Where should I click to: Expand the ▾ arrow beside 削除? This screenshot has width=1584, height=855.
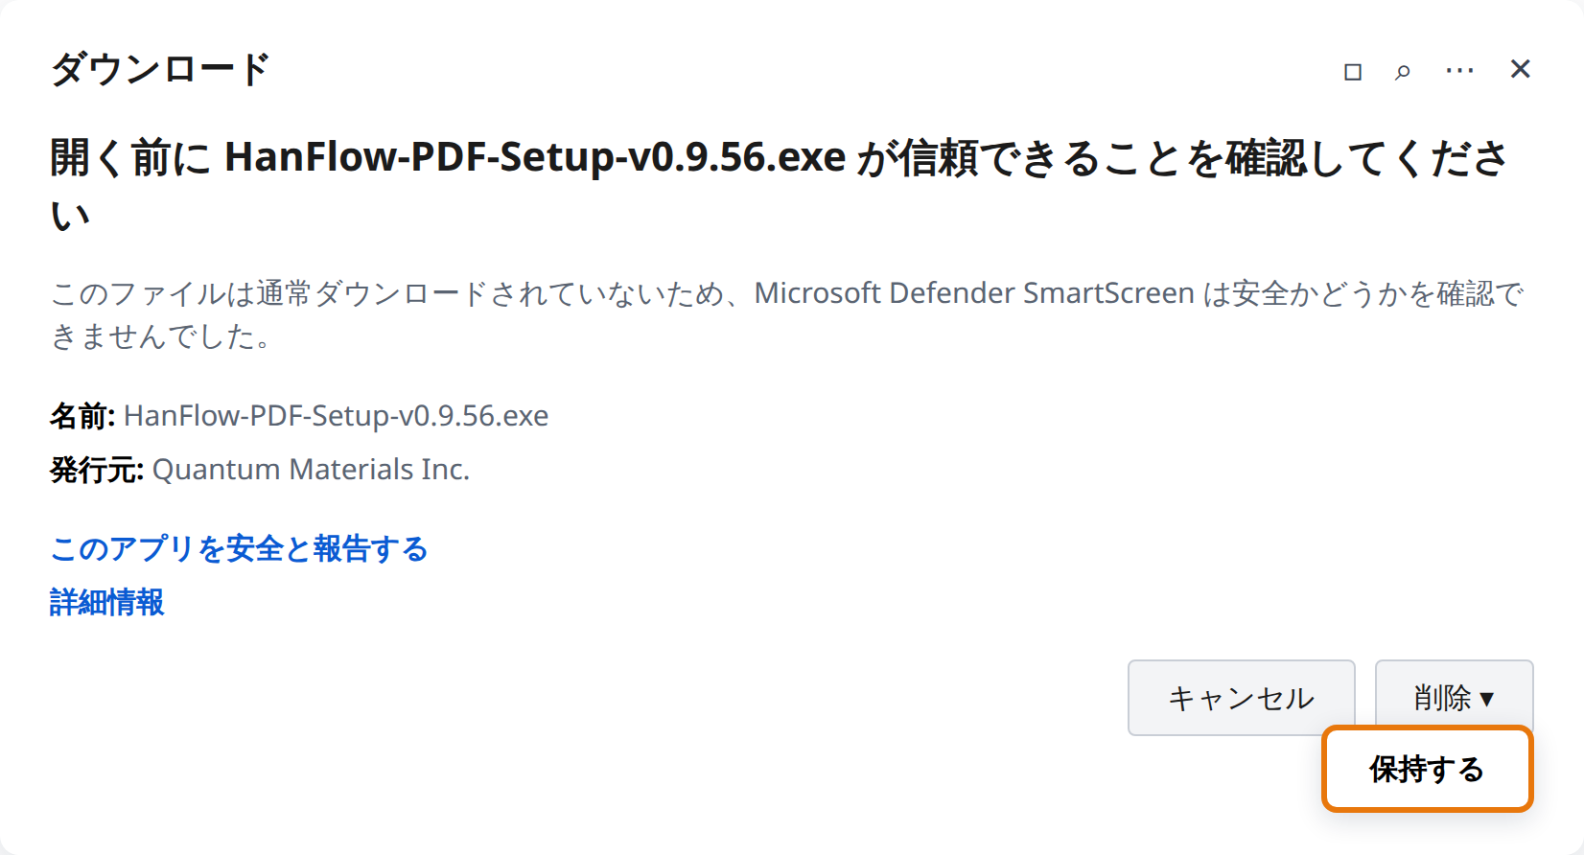coord(1487,699)
